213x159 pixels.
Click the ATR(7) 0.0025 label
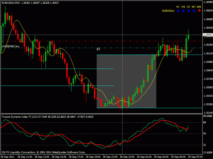point(85,117)
